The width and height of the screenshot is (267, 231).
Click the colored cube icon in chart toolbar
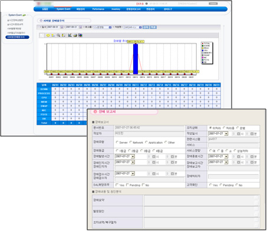[x=80, y=35]
